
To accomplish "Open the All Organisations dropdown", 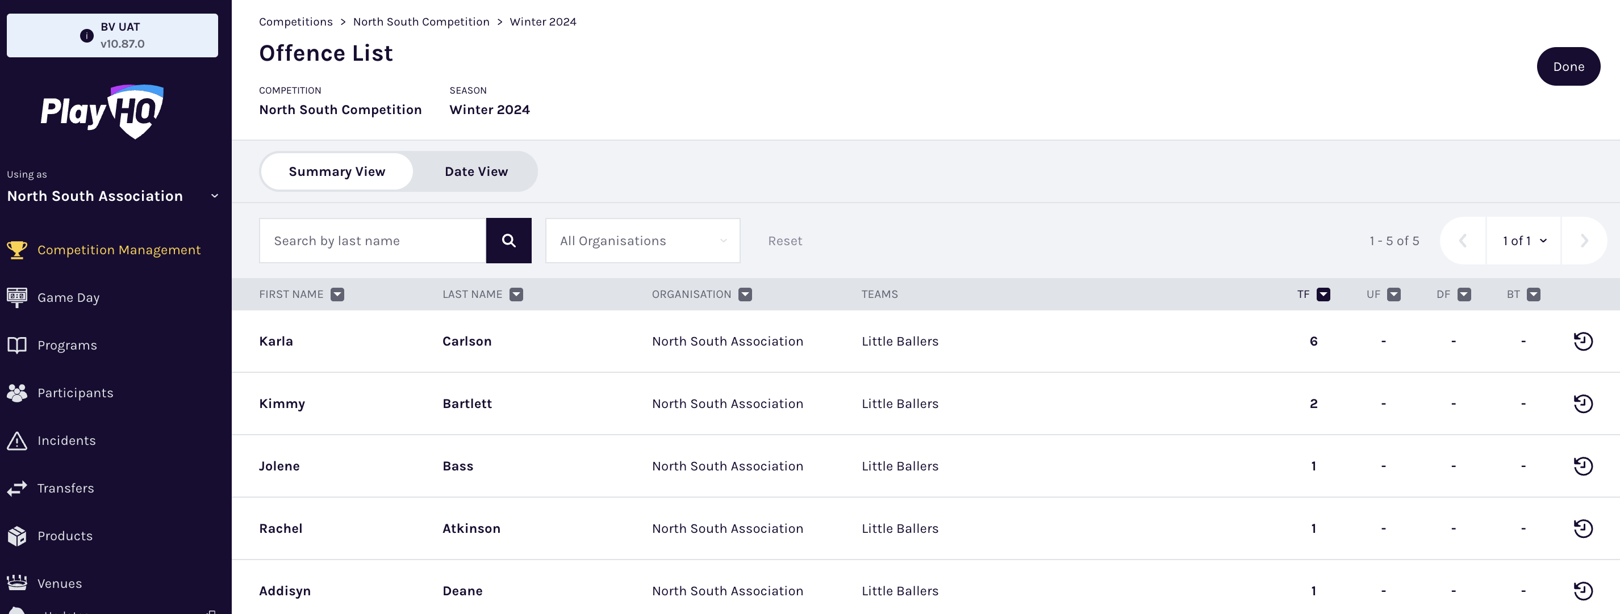I will [x=642, y=241].
